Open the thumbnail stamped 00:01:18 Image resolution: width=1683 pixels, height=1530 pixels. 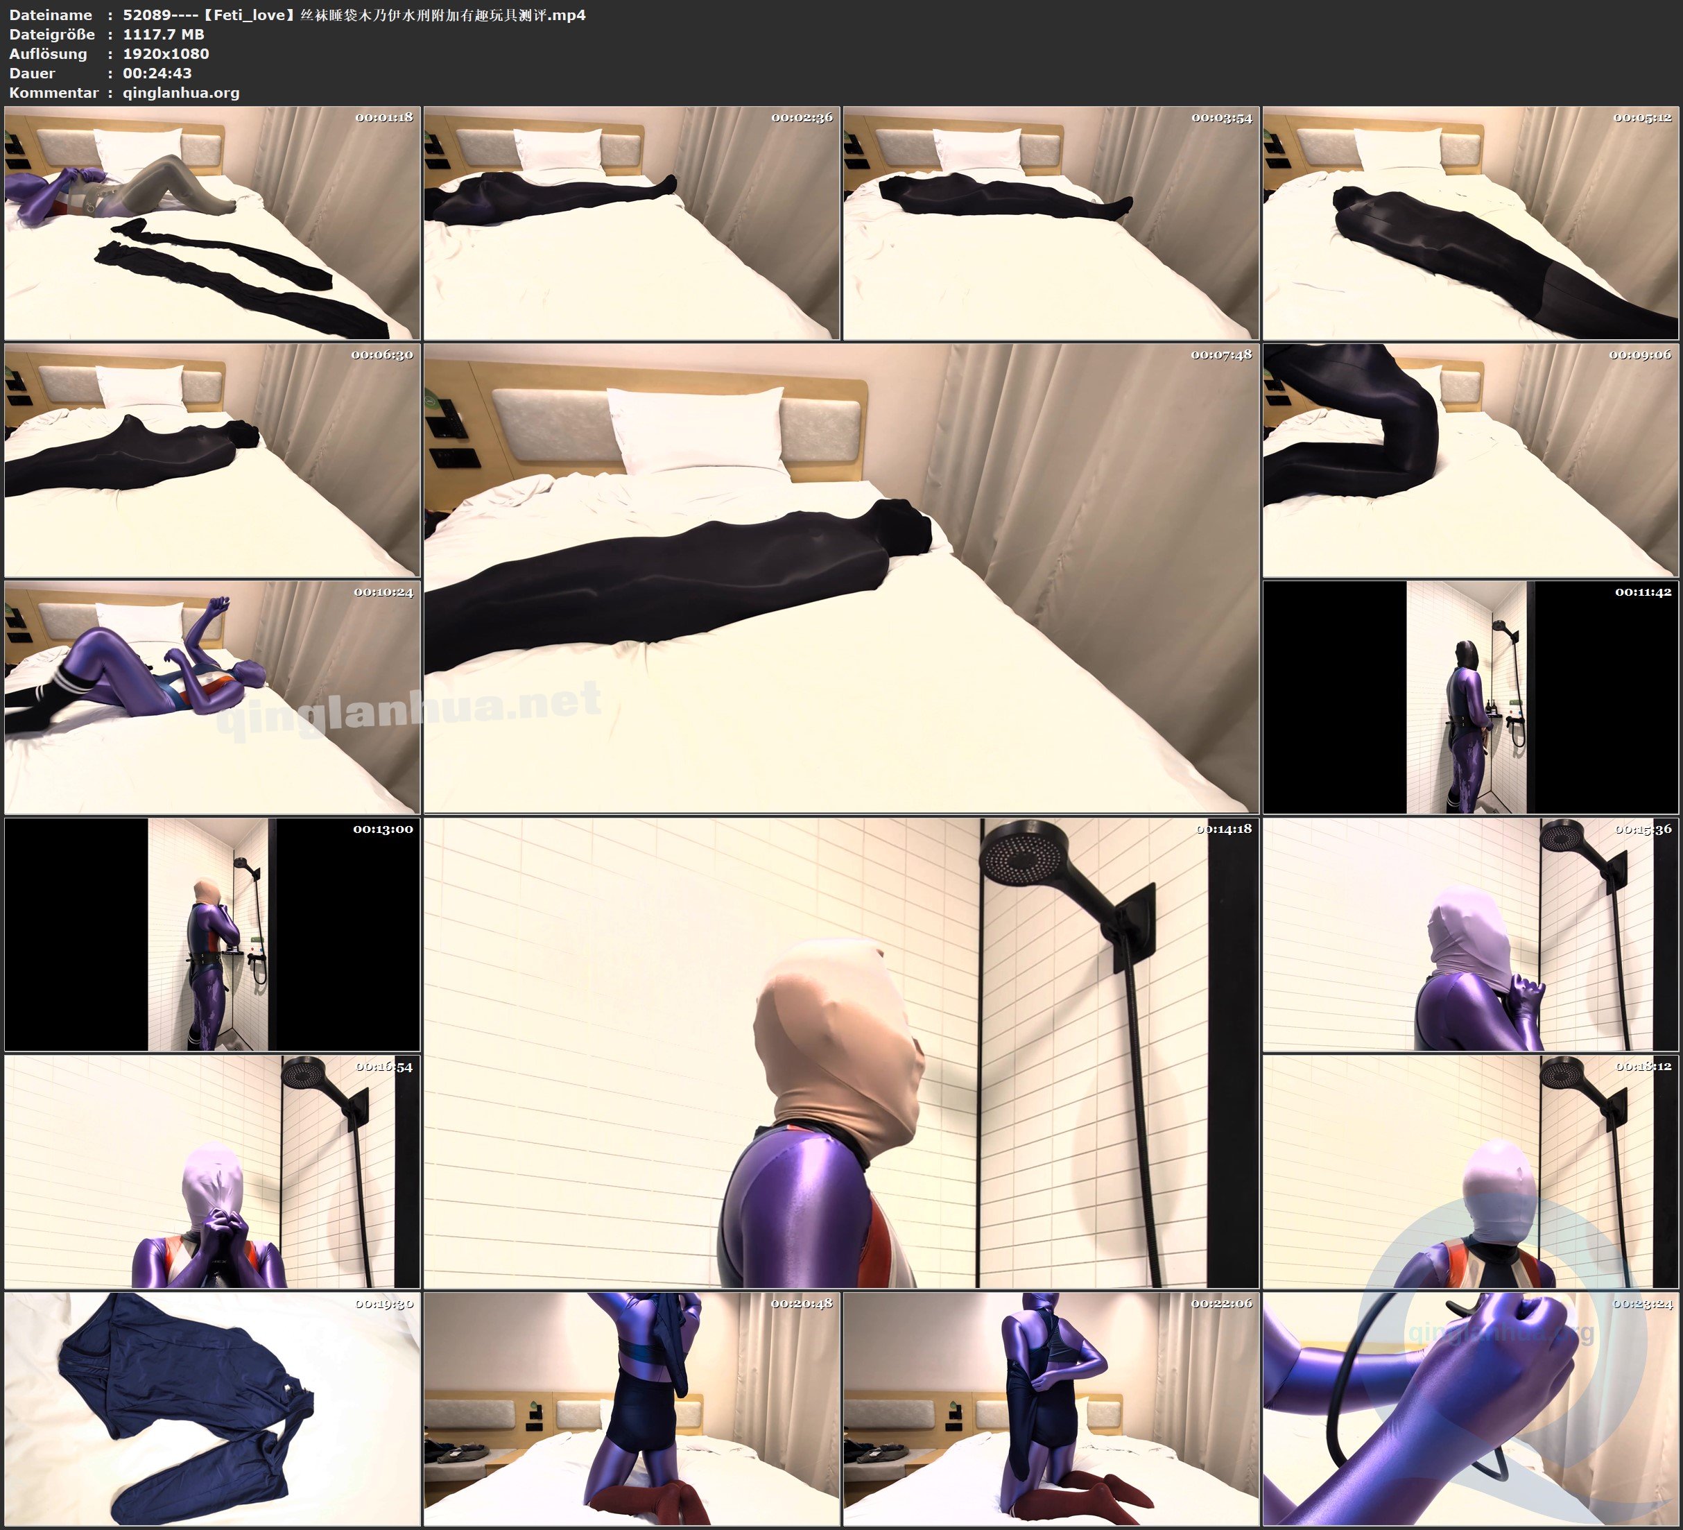(x=212, y=223)
